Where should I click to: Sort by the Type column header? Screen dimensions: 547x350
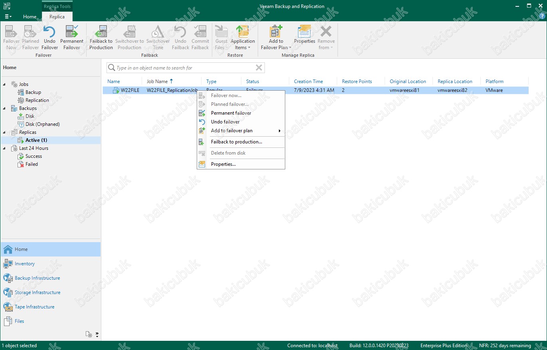(x=211, y=82)
